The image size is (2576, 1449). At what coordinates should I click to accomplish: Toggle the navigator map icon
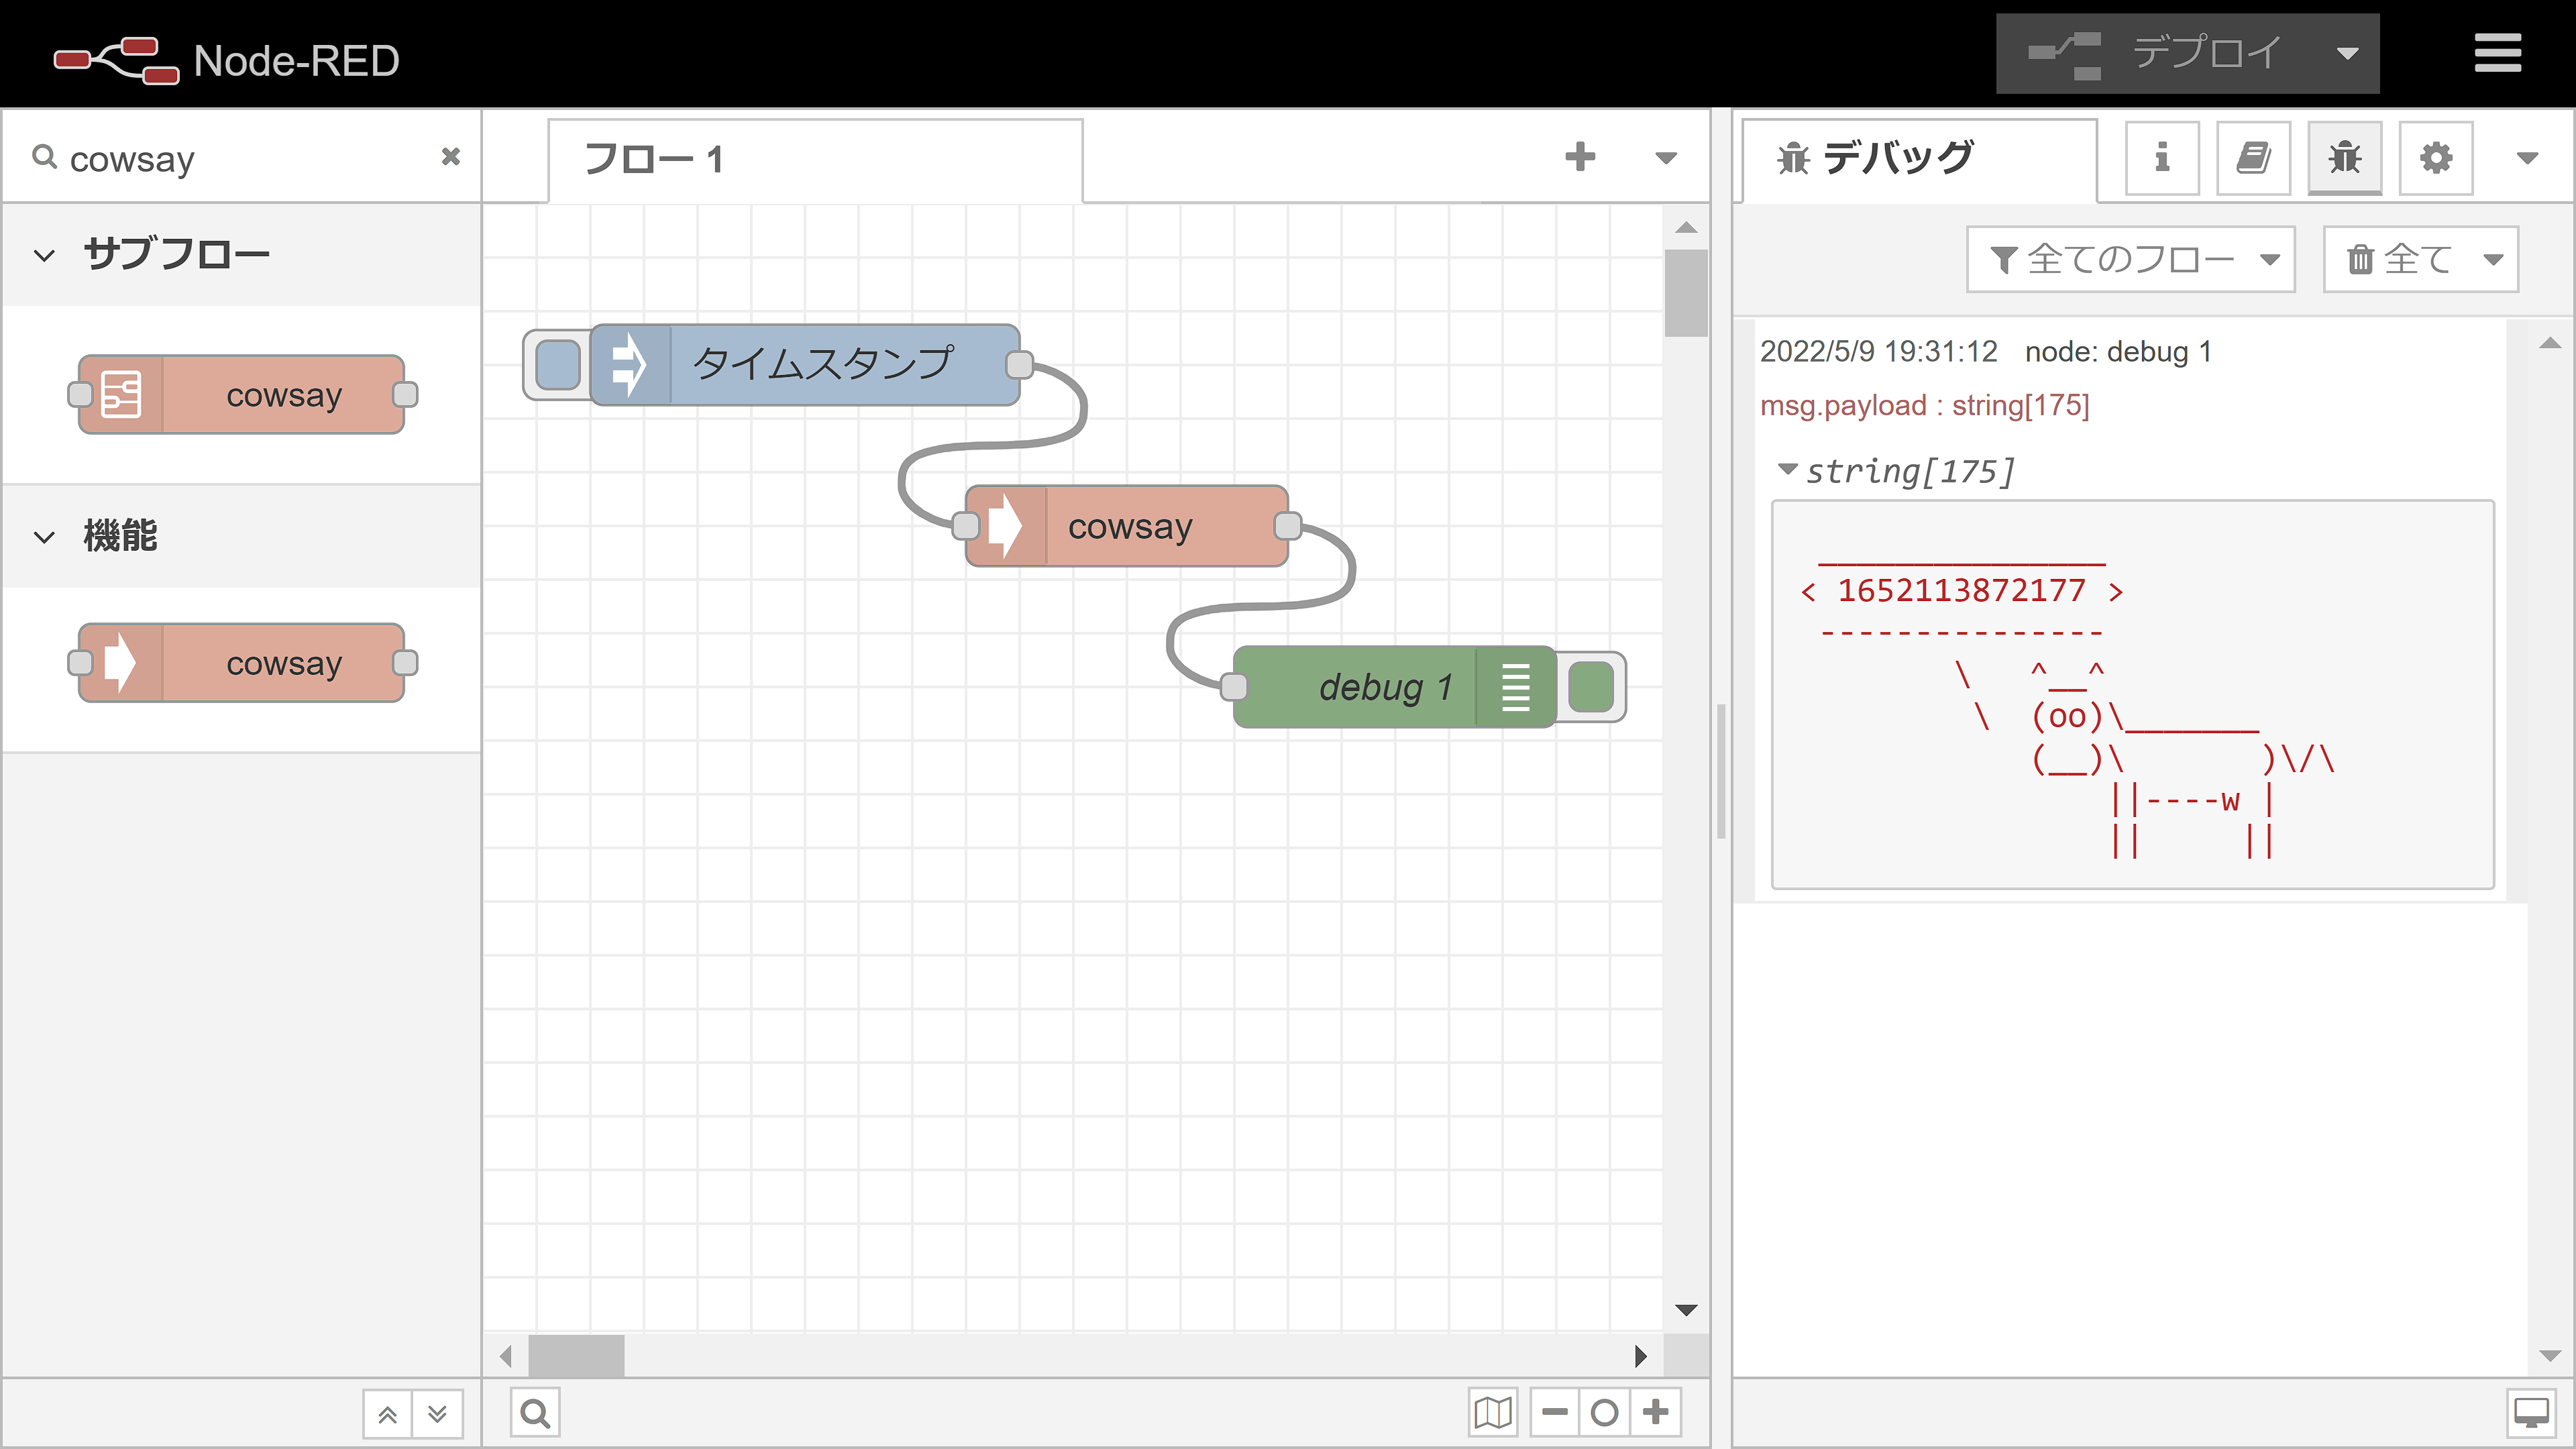tap(1493, 1413)
